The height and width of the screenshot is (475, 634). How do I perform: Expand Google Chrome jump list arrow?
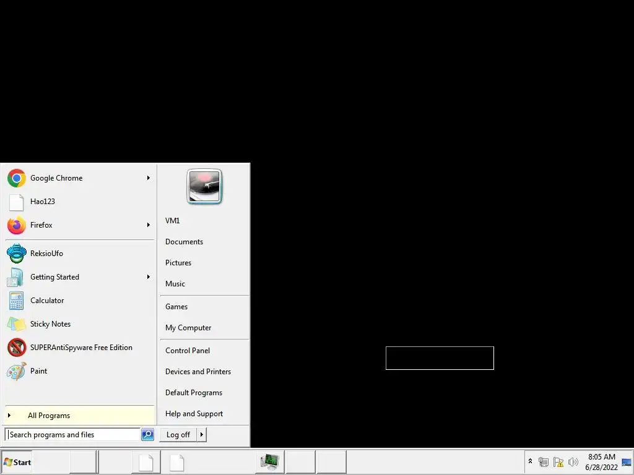(149, 178)
